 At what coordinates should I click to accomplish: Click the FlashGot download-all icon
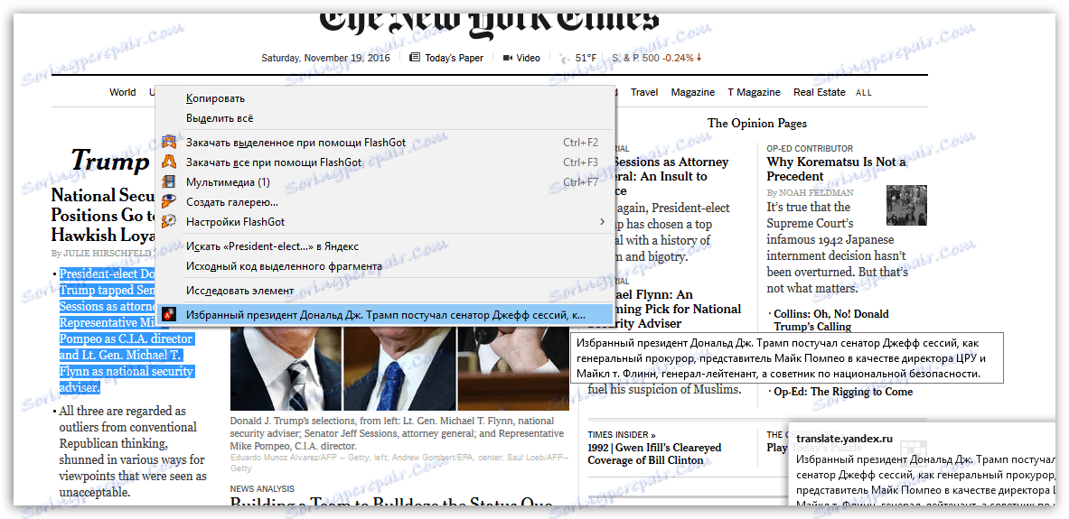tap(168, 162)
